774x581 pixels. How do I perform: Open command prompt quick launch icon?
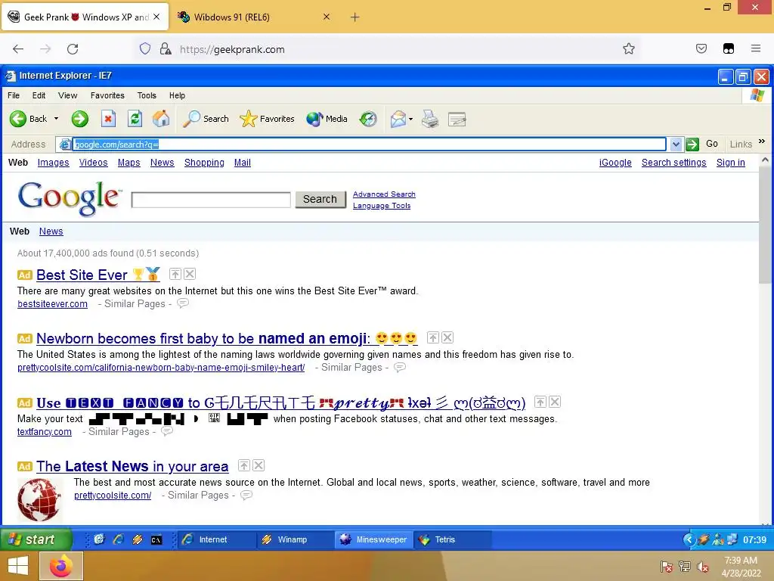(156, 540)
